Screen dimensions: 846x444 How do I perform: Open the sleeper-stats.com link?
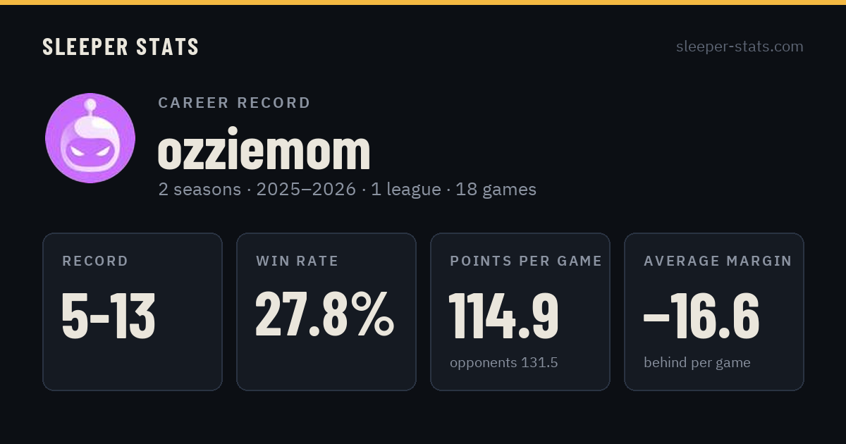(x=740, y=47)
